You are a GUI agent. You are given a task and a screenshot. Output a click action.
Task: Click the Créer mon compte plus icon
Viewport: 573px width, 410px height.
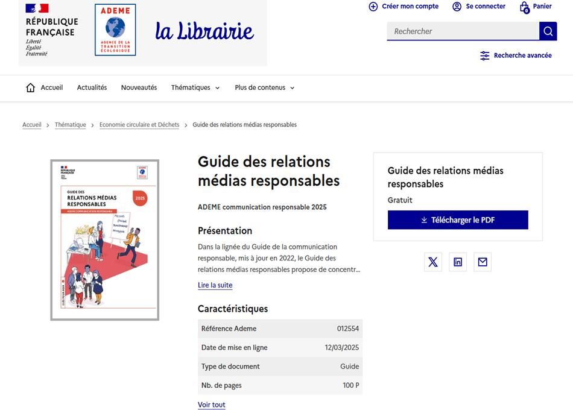(x=373, y=7)
